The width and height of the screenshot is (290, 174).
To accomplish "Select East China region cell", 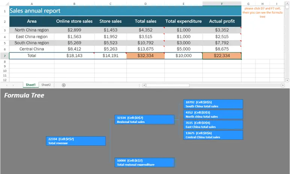I will coord(32,37).
